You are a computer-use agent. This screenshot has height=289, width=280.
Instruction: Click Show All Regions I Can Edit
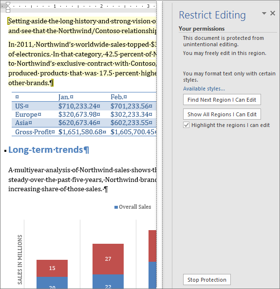(x=222, y=114)
